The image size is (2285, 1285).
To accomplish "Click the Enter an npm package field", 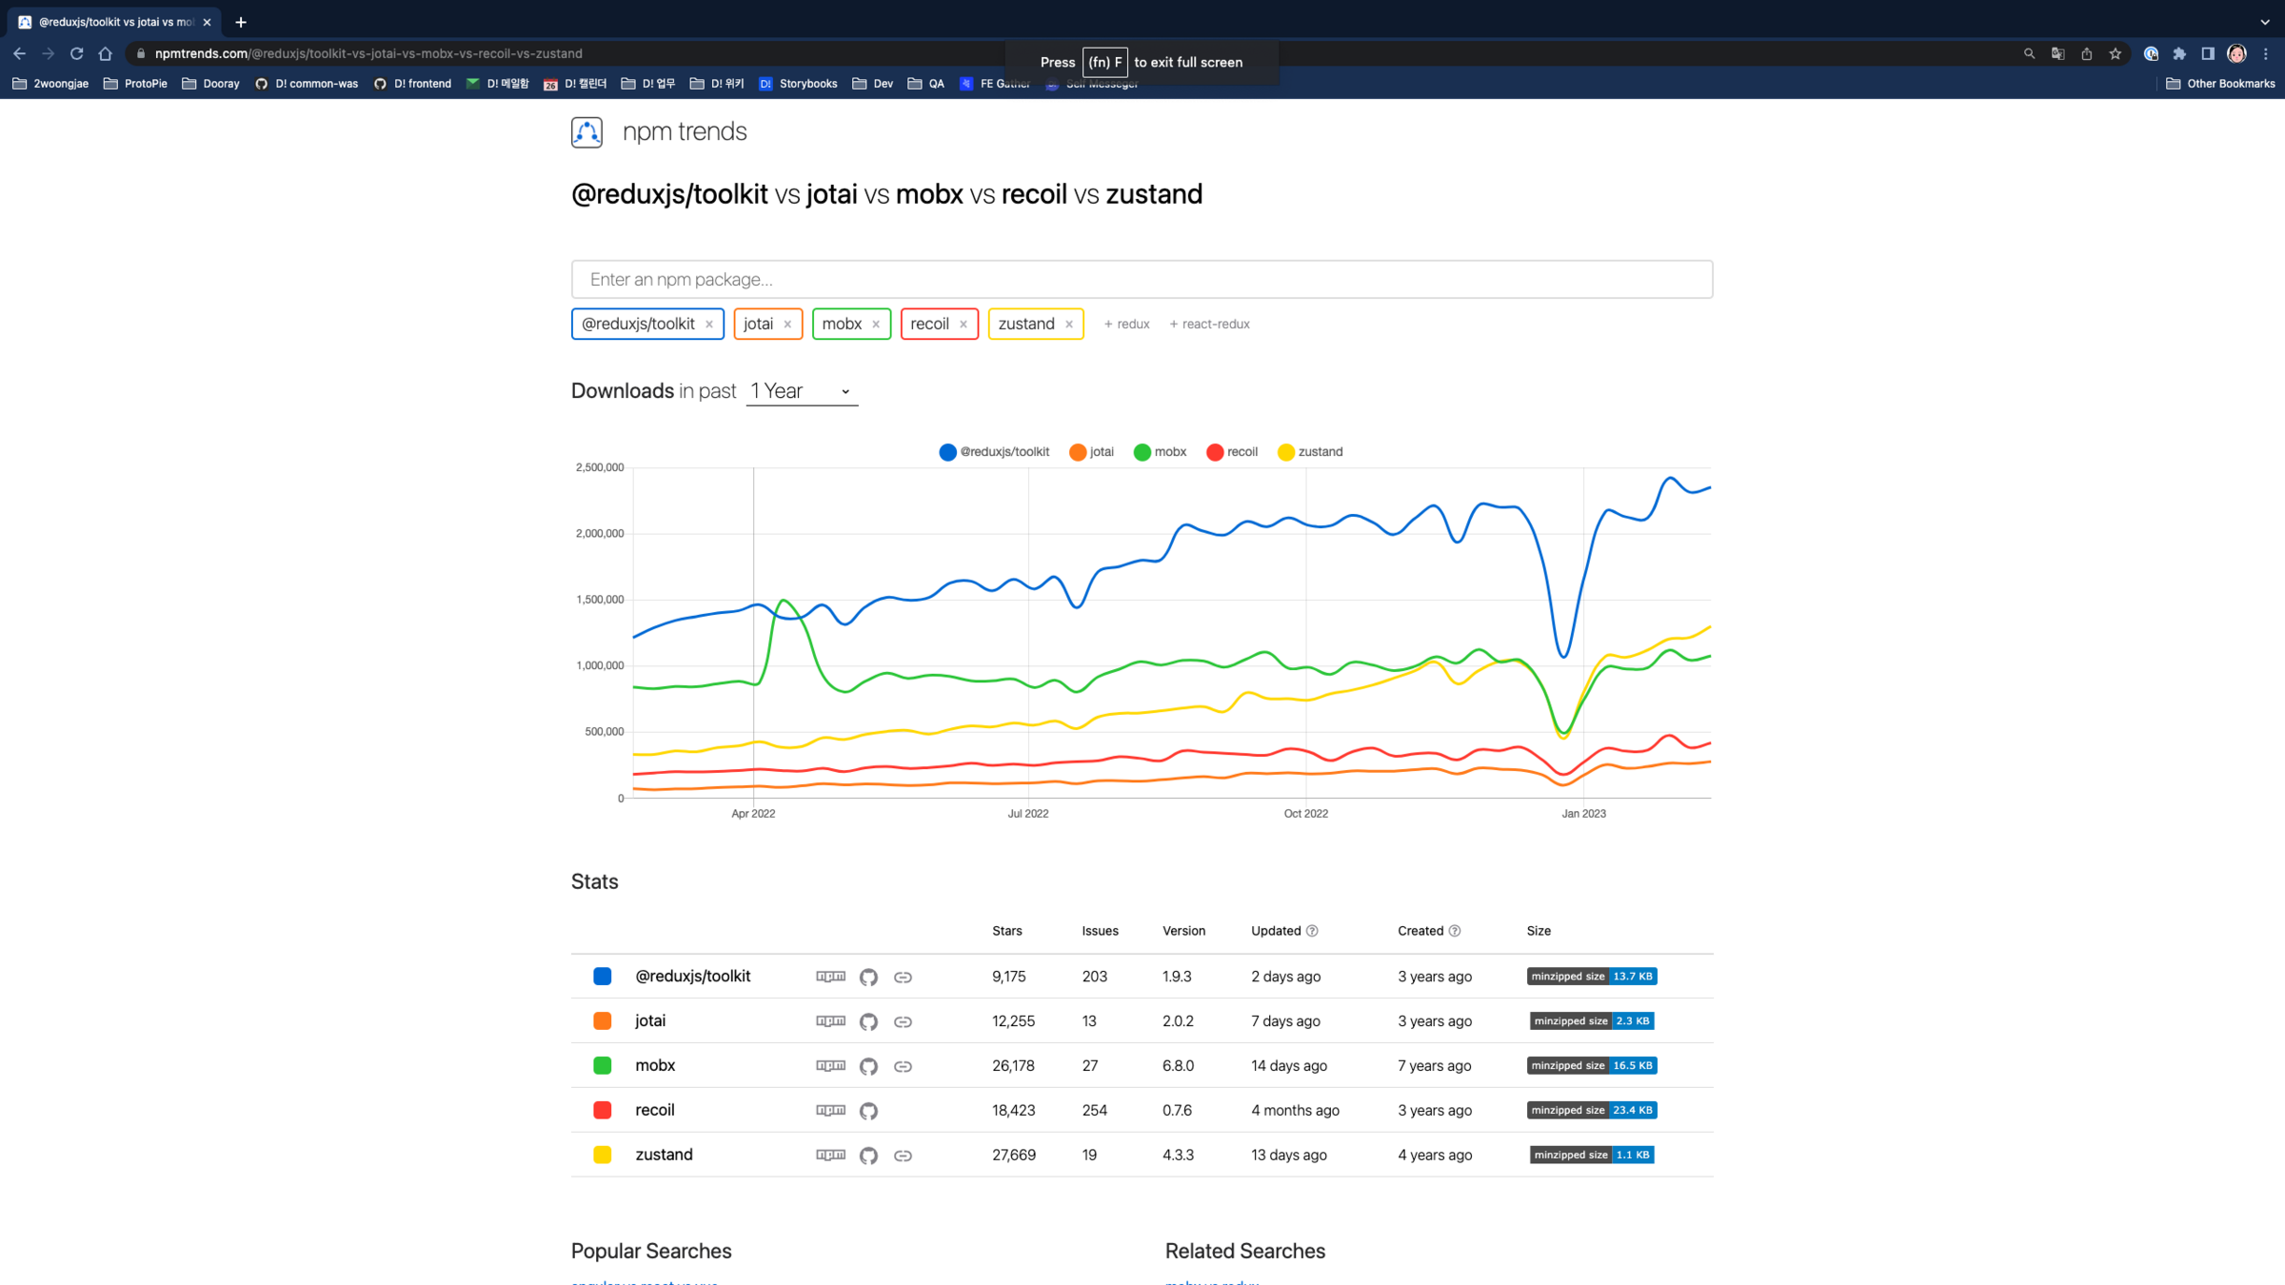I will click(1141, 279).
